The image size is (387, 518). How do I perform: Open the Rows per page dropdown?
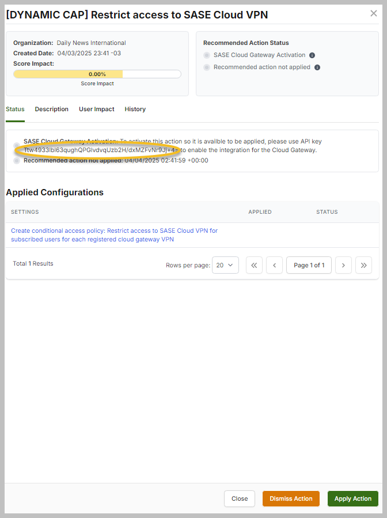pyautogui.click(x=225, y=265)
